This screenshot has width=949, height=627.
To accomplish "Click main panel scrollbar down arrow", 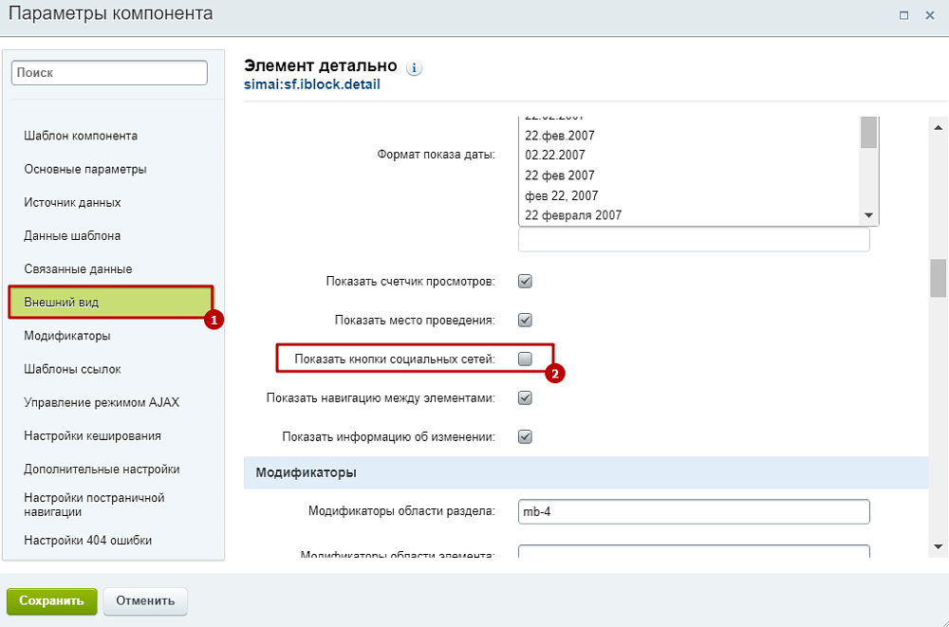I will pos(938,546).
